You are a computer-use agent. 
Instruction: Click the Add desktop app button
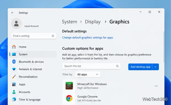140,67
